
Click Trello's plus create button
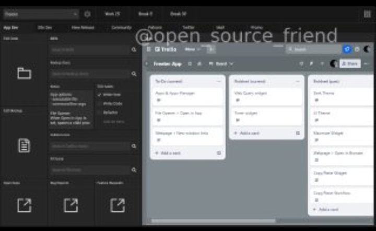[211, 50]
